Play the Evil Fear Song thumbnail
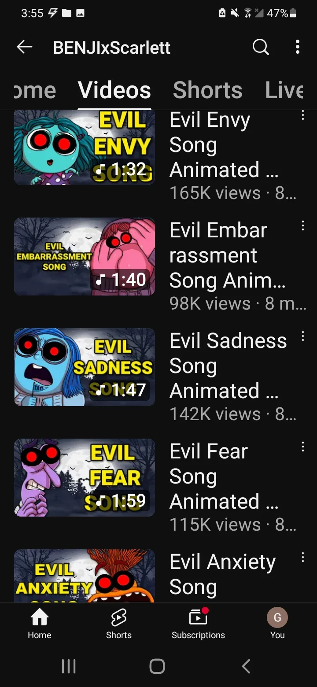The width and height of the screenshot is (317, 687). coord(85,477)
